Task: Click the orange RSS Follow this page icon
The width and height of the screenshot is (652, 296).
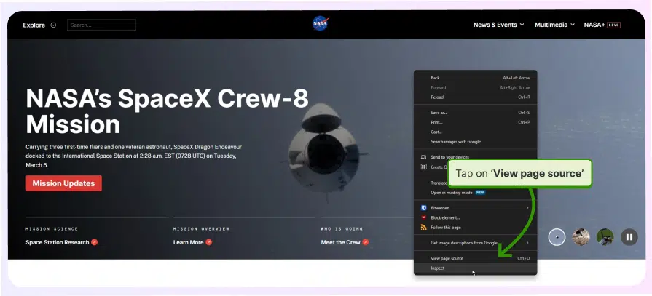Action: (424, 227)
